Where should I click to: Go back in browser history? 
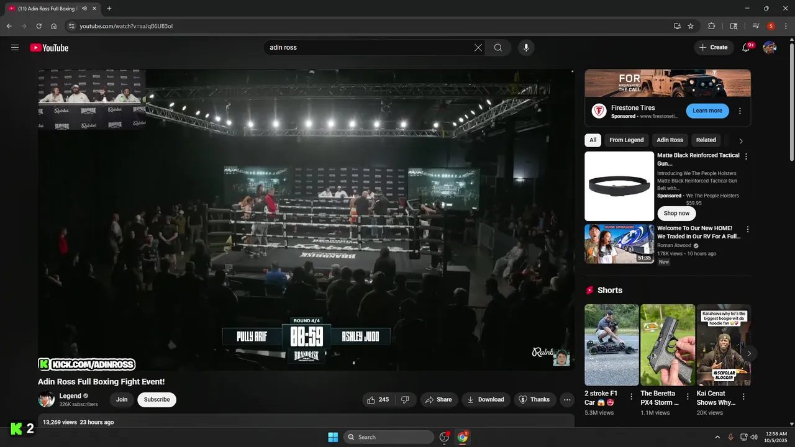9,26
